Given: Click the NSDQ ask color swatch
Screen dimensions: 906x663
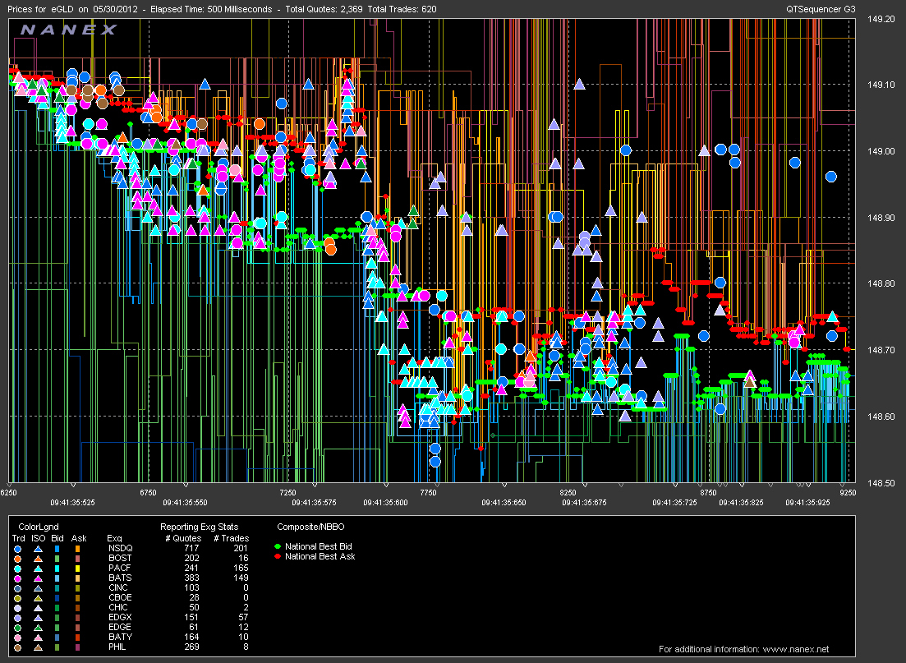Looking at the screenshot, I should 77,549.
